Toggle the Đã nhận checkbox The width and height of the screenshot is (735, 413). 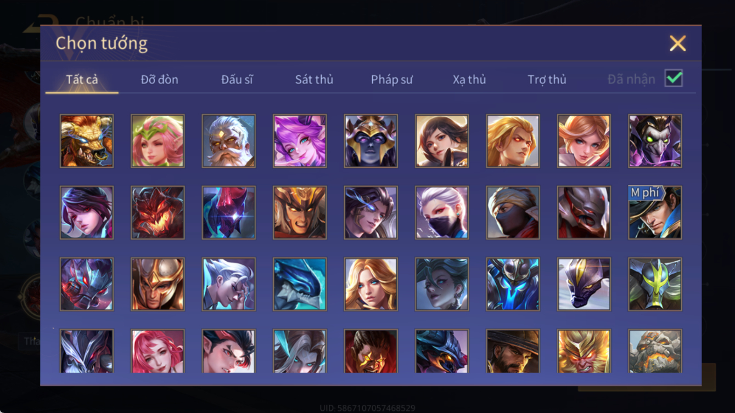click(x=674, y=78)
